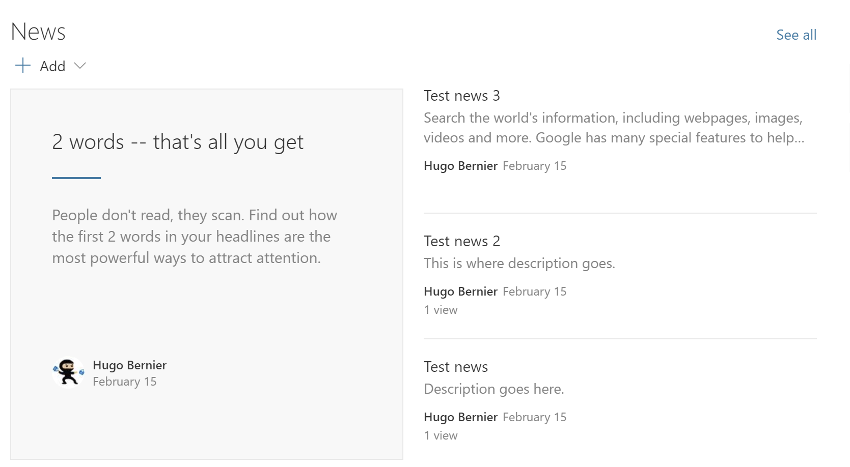Click Hugo Bernier under Test news 3
850x467 pixels.
click(x=460, y=166)
